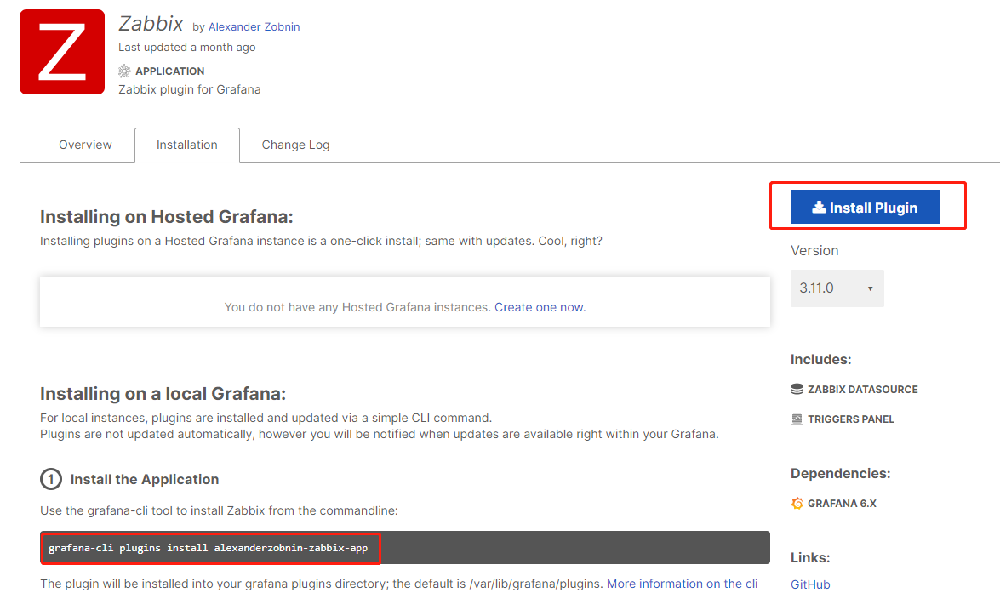Click the red Zabbix logo
The width and height of the screenshot is (1000, 593).
coord(62,52)
